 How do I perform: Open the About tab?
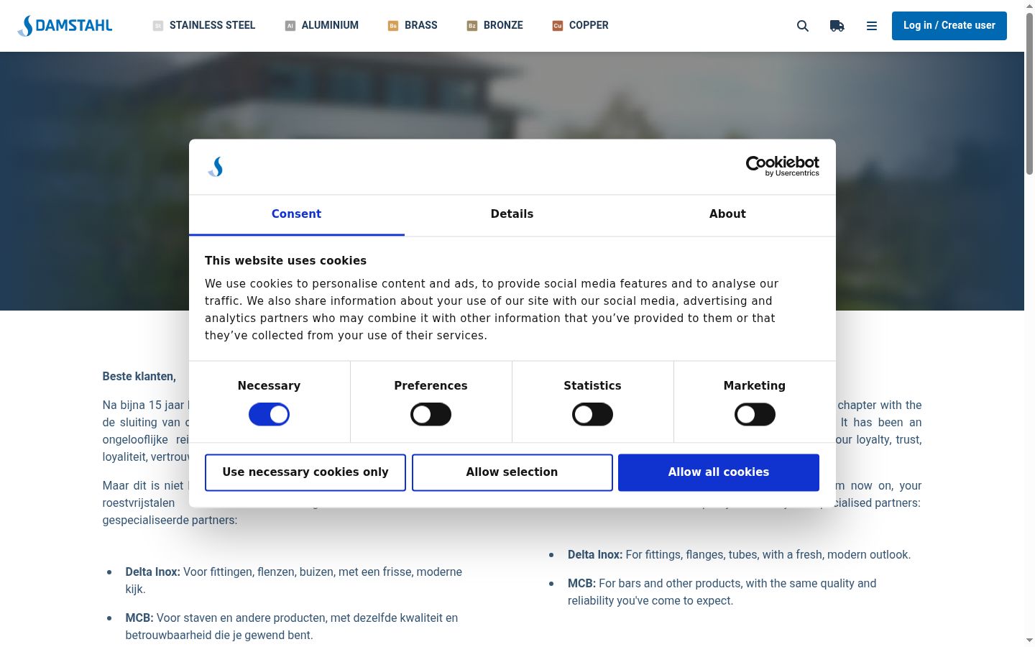[x=728, y=214]
